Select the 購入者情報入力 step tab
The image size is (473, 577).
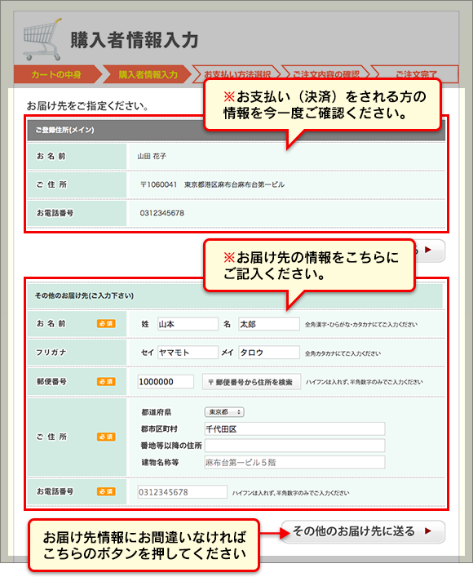[148, 74]
